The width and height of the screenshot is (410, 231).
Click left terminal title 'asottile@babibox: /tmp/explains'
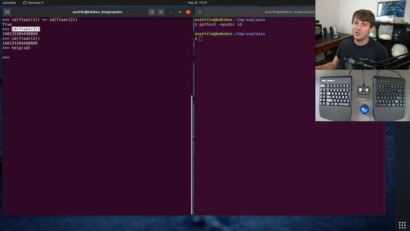[x=97, y=12]
